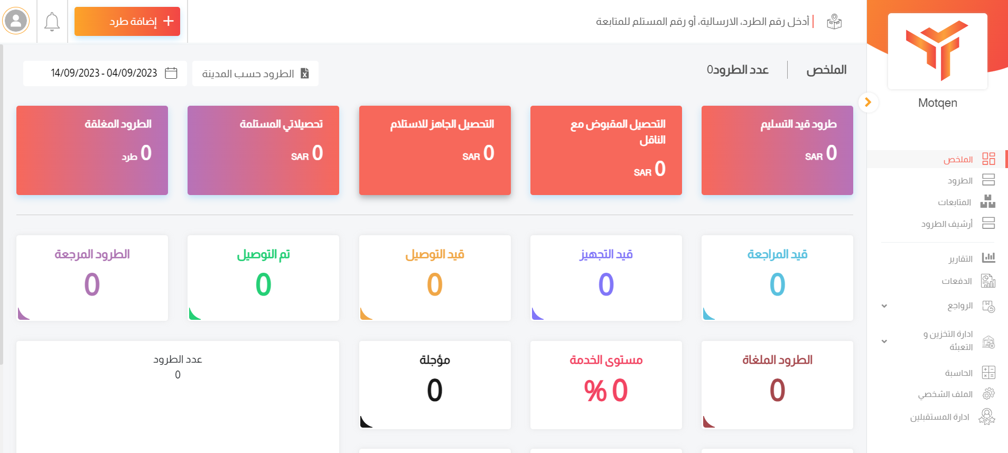1008x453 pixels.
Task: Expand ادارة التخزين و التعبئة chevron
Action: pyautogui.click(x=884, y=341)
